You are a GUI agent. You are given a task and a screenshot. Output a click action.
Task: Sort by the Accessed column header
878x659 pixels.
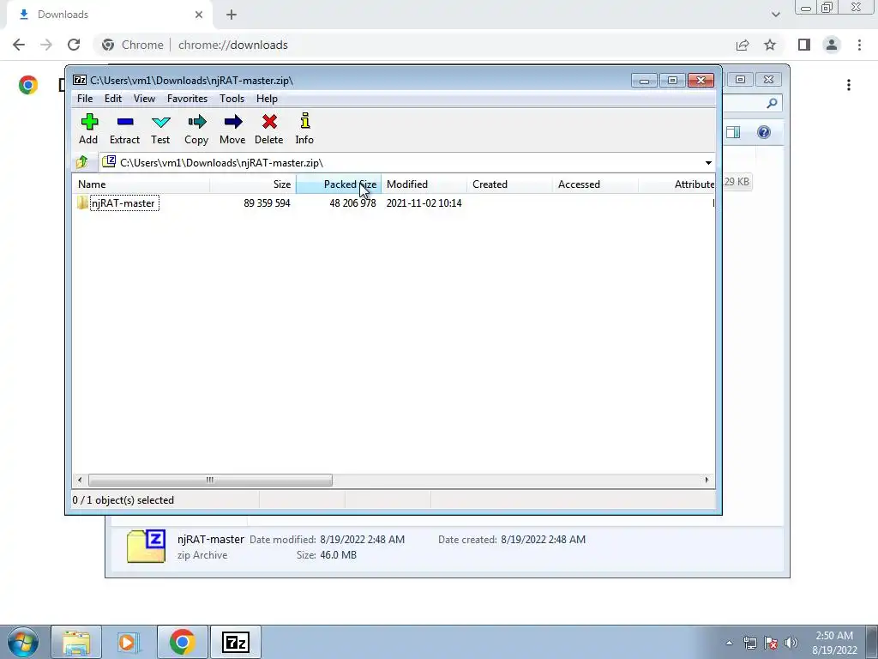595,184
